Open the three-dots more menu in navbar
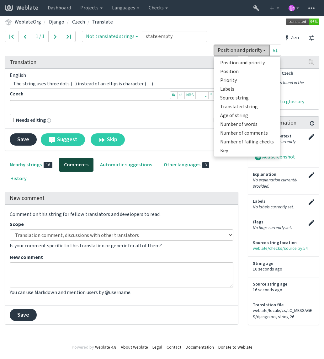324x359 pixels. pos(311,8)
